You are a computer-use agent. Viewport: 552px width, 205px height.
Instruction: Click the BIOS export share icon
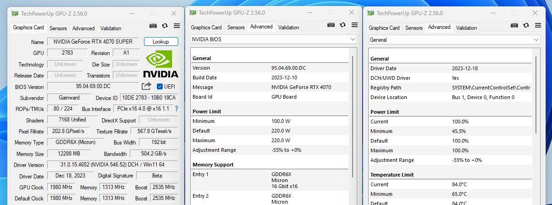pyautogui.click(x=146, y=86)
